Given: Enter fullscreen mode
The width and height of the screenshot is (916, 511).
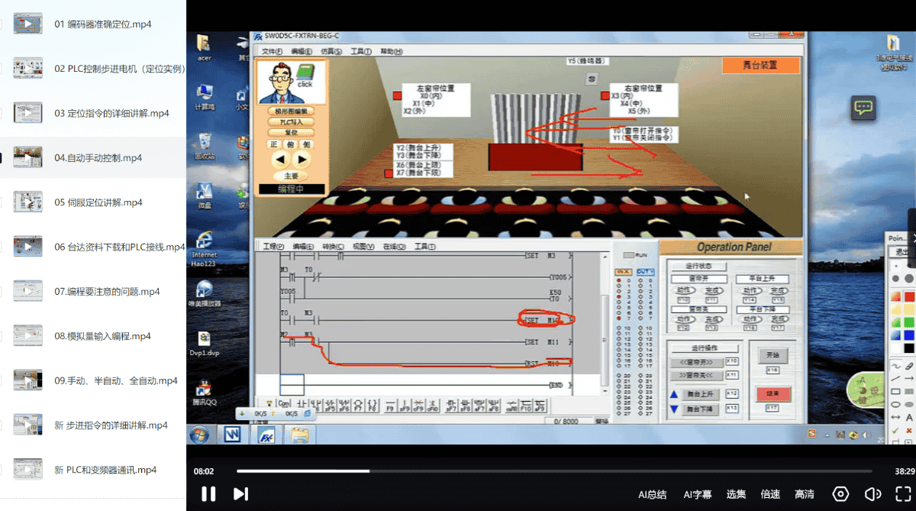Looking at the screenshot, I should click(x=903, y=494).
